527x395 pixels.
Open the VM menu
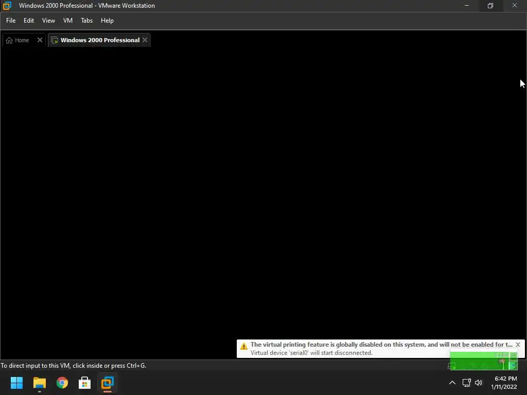[x=68, y=21]
